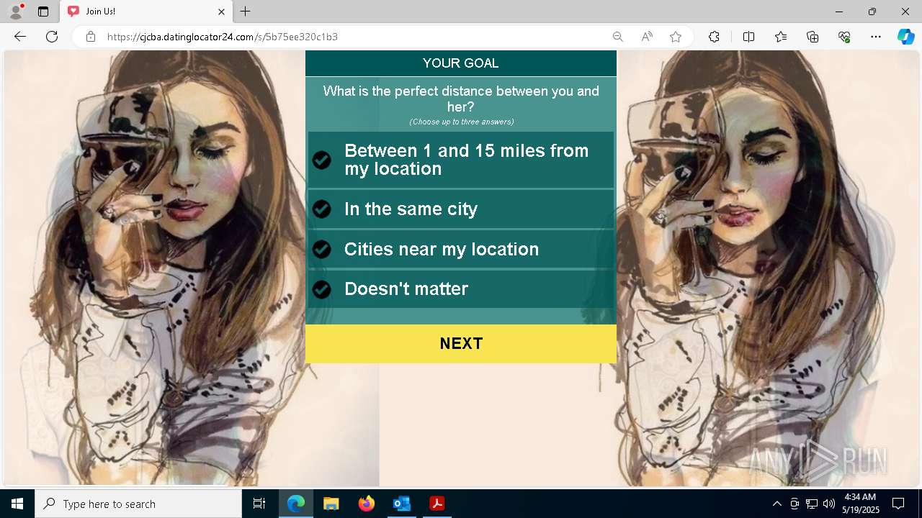Screen dimensions: 922x518
Task: Open tab actions menu icon
Action: tap(43, 12)
